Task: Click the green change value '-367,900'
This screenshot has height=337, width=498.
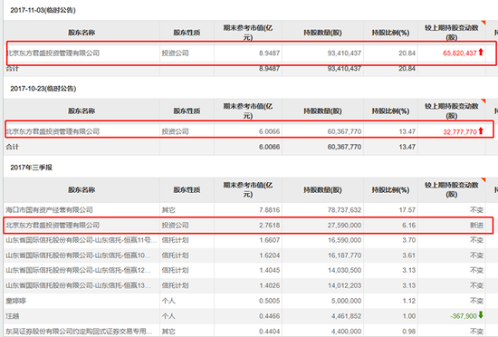Action: 464,316
